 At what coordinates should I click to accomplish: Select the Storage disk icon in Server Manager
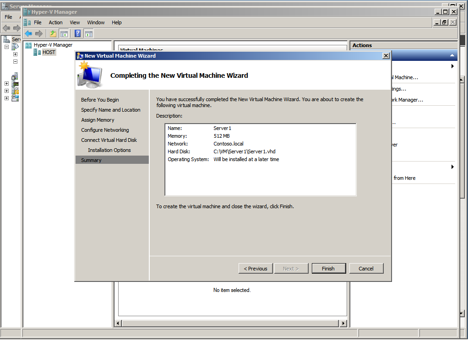[15, 98]
